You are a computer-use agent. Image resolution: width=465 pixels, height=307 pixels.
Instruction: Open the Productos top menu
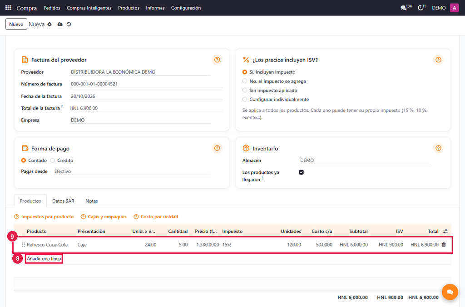pyautogui.click(x=129, y=8)
